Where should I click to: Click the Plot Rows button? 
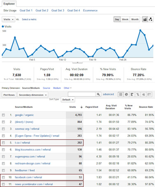click(x=9, y=95)
